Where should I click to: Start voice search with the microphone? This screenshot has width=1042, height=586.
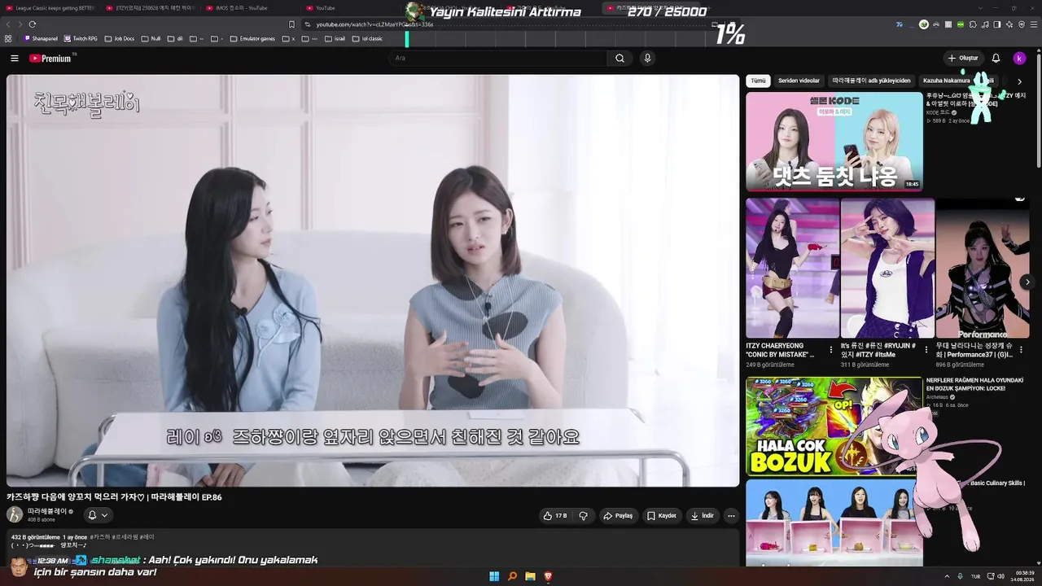647,59
